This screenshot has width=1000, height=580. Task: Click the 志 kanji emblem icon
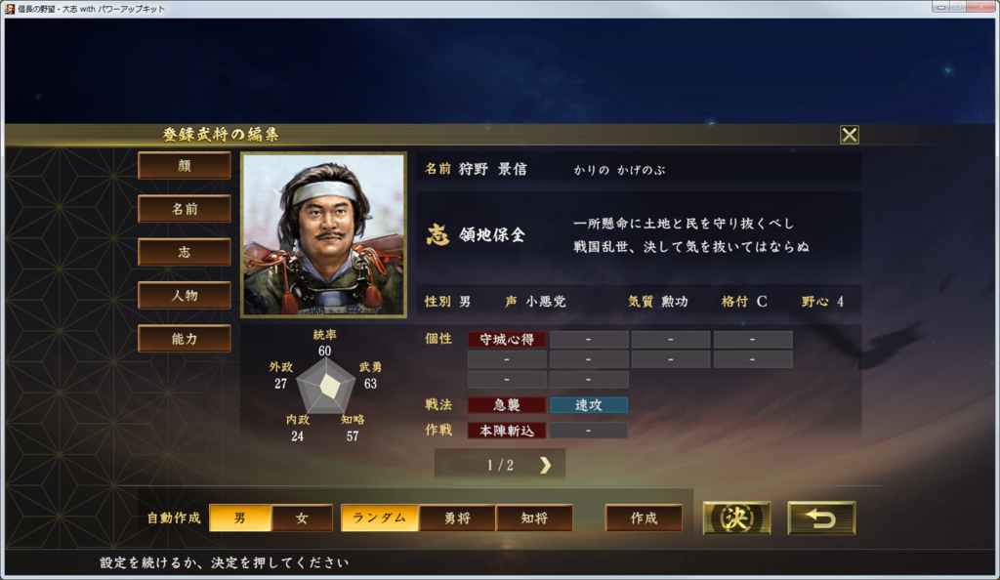click(437, 234)
